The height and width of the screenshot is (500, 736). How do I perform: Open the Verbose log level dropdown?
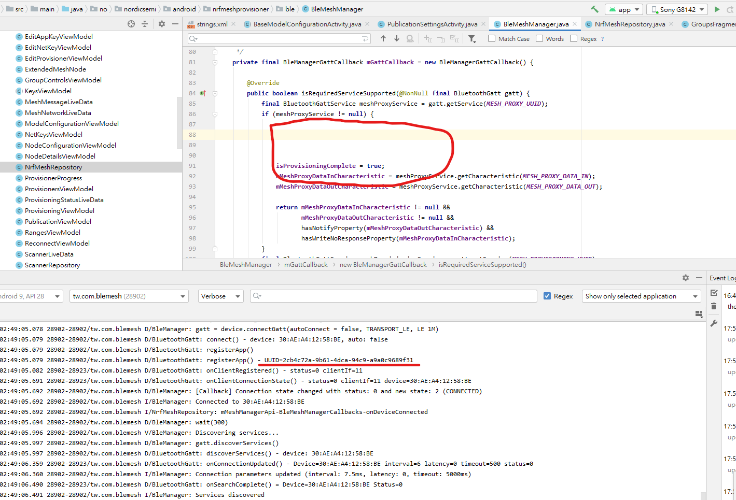tap(220, 296)
